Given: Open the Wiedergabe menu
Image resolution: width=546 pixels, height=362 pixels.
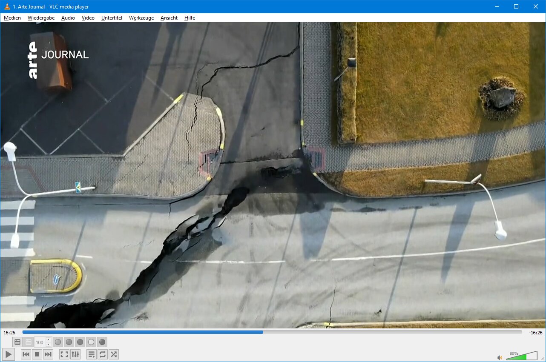Looking at the screenshot, I should (x=41, y=18).
